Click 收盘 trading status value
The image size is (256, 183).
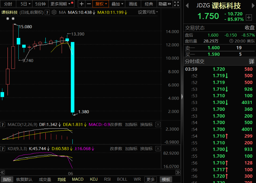250,28
